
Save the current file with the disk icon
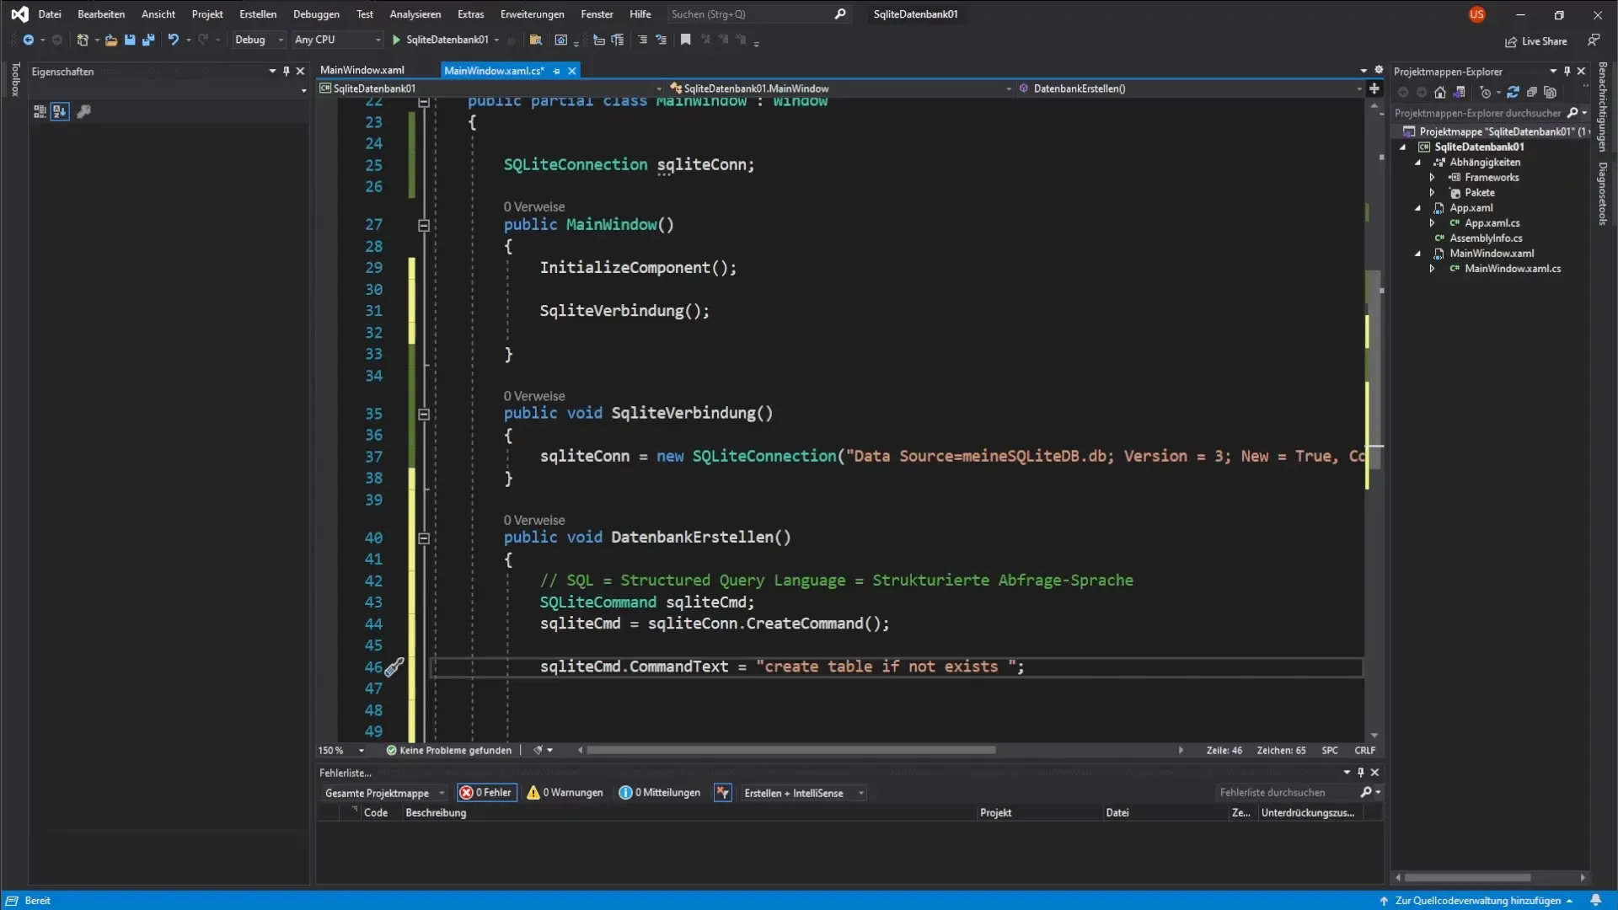130,40
